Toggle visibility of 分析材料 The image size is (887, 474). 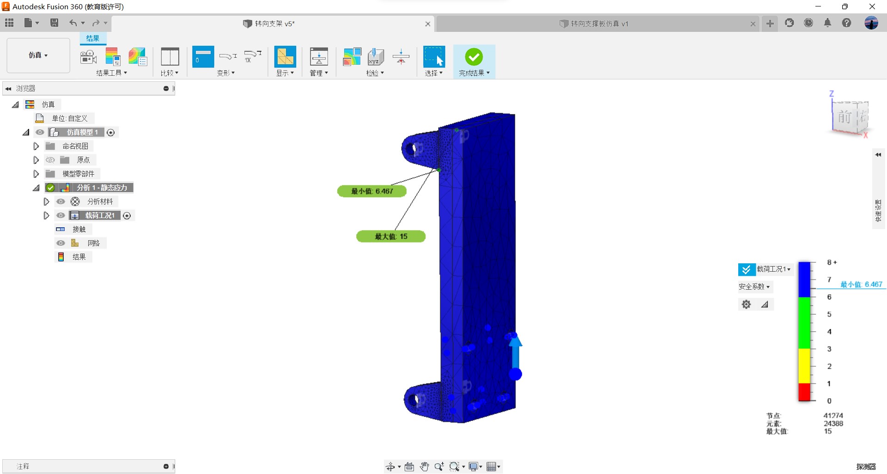click(x=61, y=201)
